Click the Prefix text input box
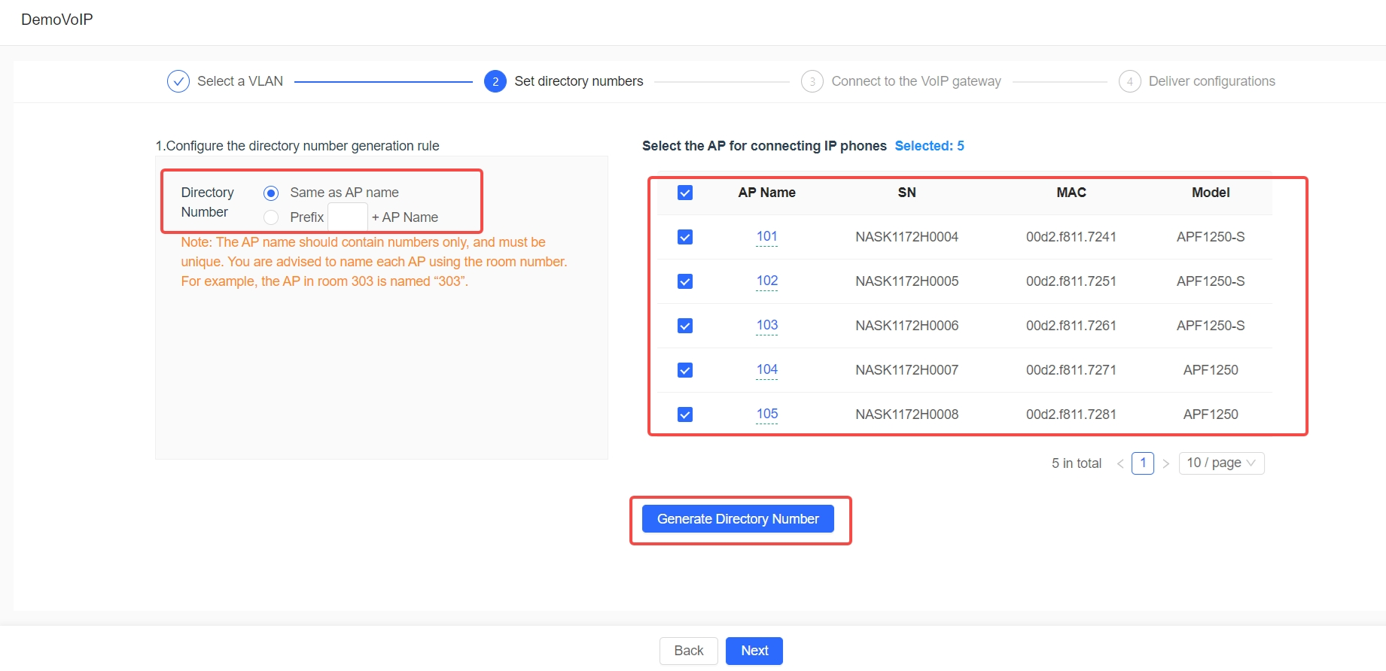Viewport: 1386px width, 671px height. coord(348,217)
